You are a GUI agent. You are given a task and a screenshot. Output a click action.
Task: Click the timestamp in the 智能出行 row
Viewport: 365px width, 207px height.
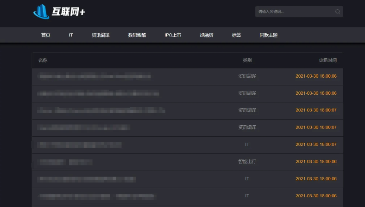pyautogui.click(x=316, y=162)
